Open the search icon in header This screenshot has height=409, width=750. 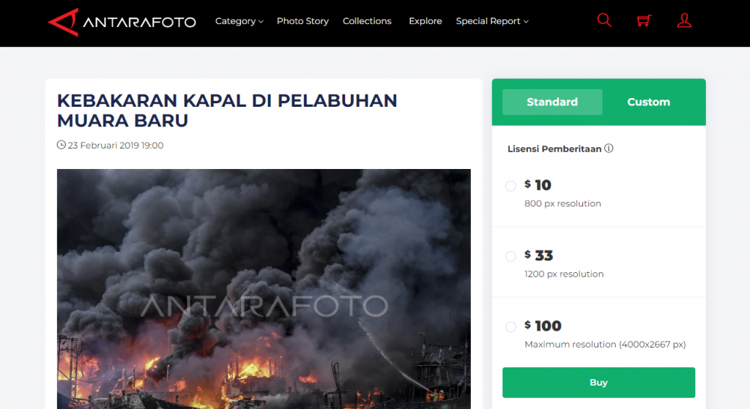click(604, 20)
